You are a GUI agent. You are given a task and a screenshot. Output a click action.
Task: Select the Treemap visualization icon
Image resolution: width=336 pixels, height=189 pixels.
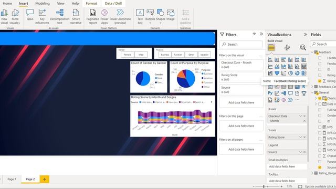pyautogui.click(x=303, y=73)
